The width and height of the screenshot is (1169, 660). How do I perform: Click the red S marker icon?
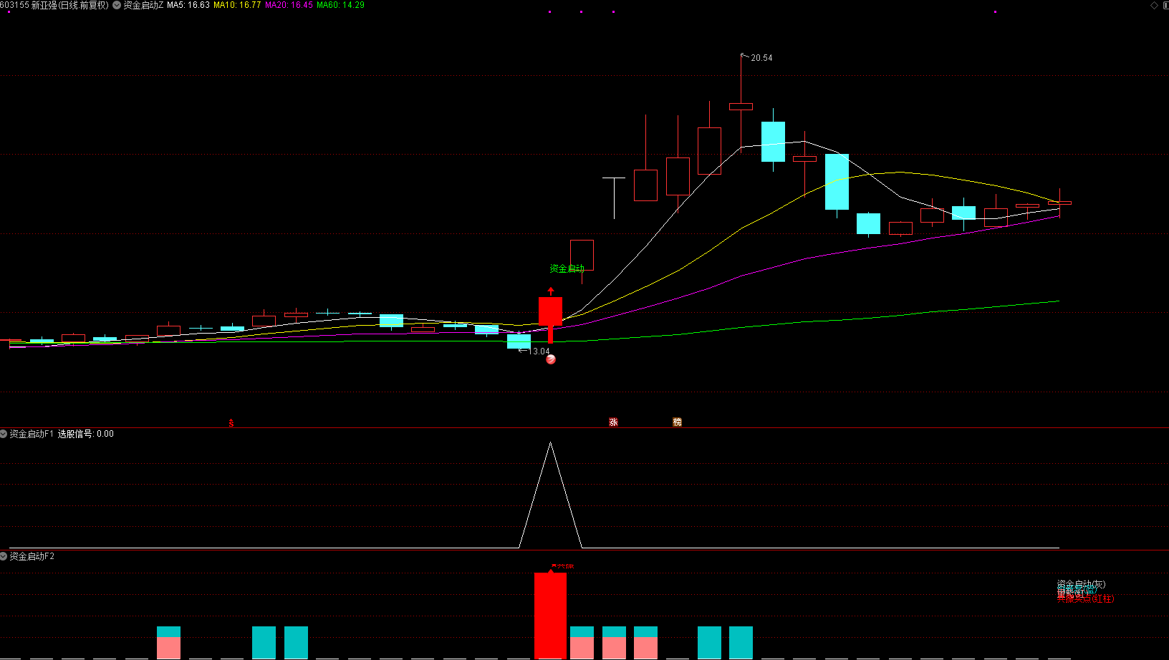[231, 423]
